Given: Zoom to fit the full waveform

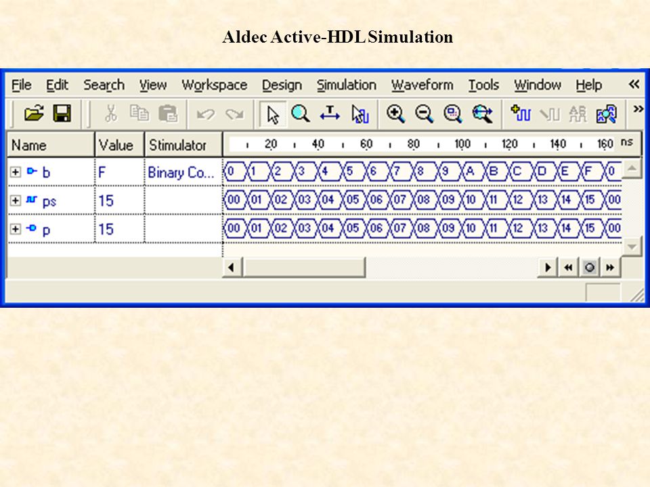Looking at the screenshot, I should click(x=482, y=114).
